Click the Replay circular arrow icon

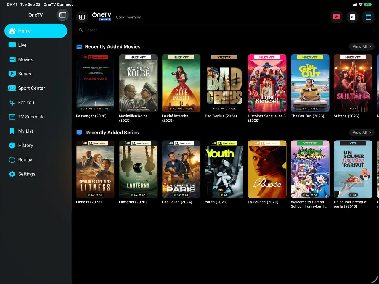coord(12,160)
